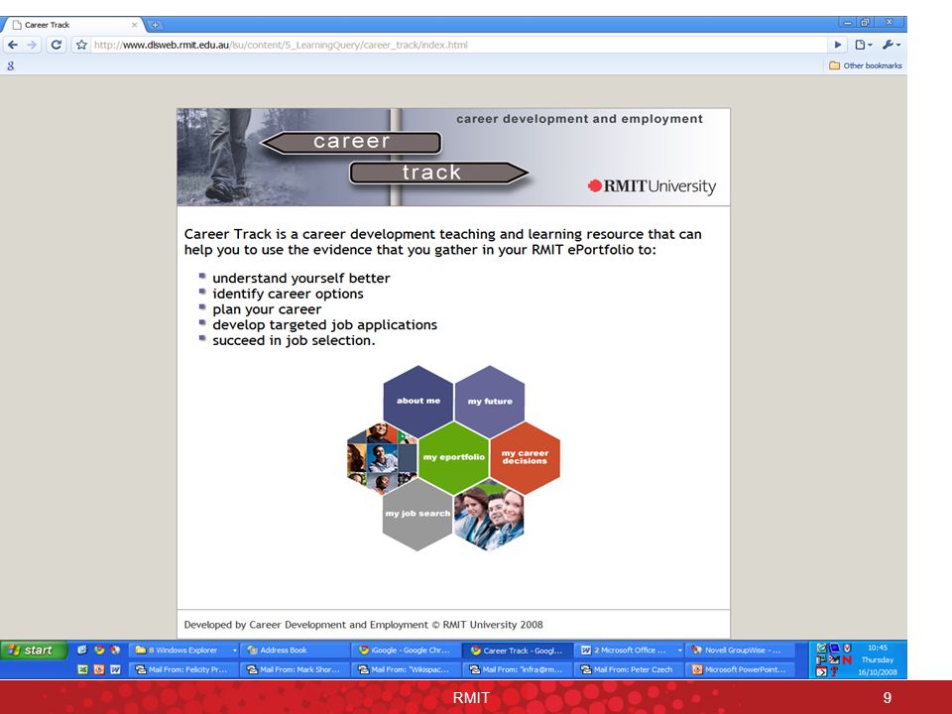This screenshot has height=714, width=952.
Task: Open the my job search hexagon
Action: [417, 514]
